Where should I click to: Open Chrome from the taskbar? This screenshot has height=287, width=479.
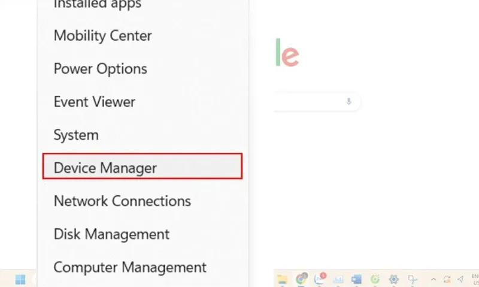coord(301,279)
